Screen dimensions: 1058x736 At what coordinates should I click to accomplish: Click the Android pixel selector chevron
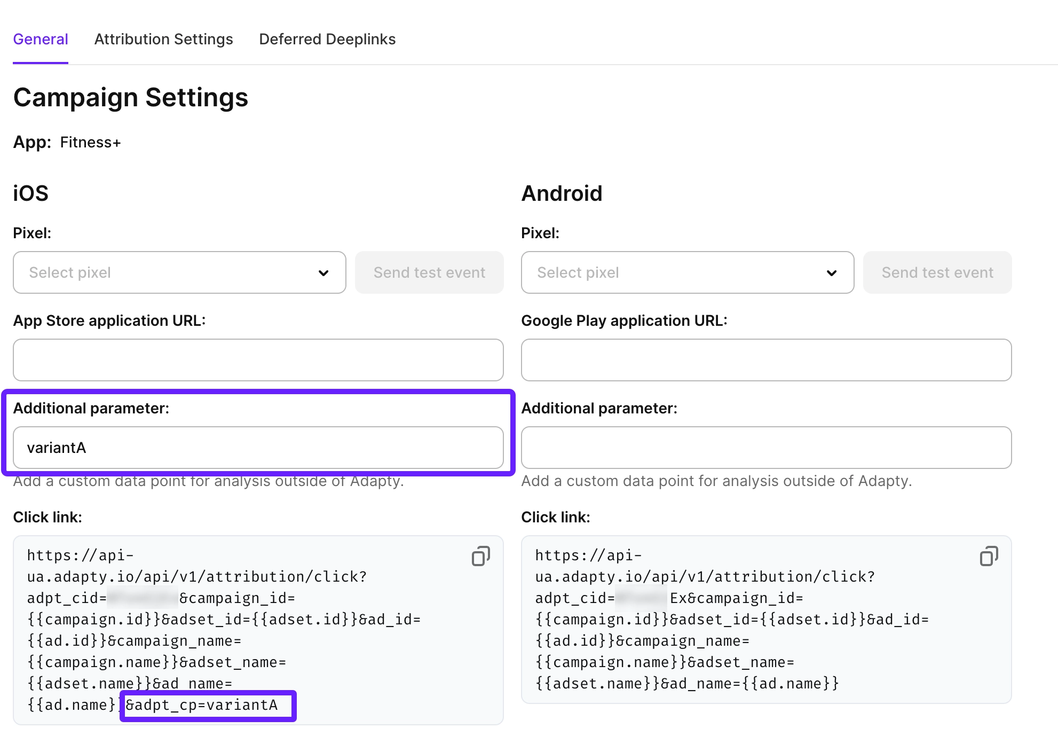[831, 272]
